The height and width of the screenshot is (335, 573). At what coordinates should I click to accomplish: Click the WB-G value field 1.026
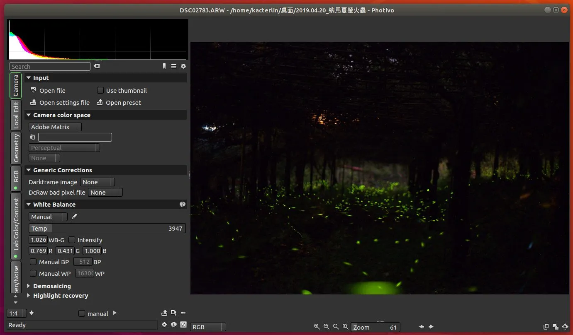tap(38, 239)
